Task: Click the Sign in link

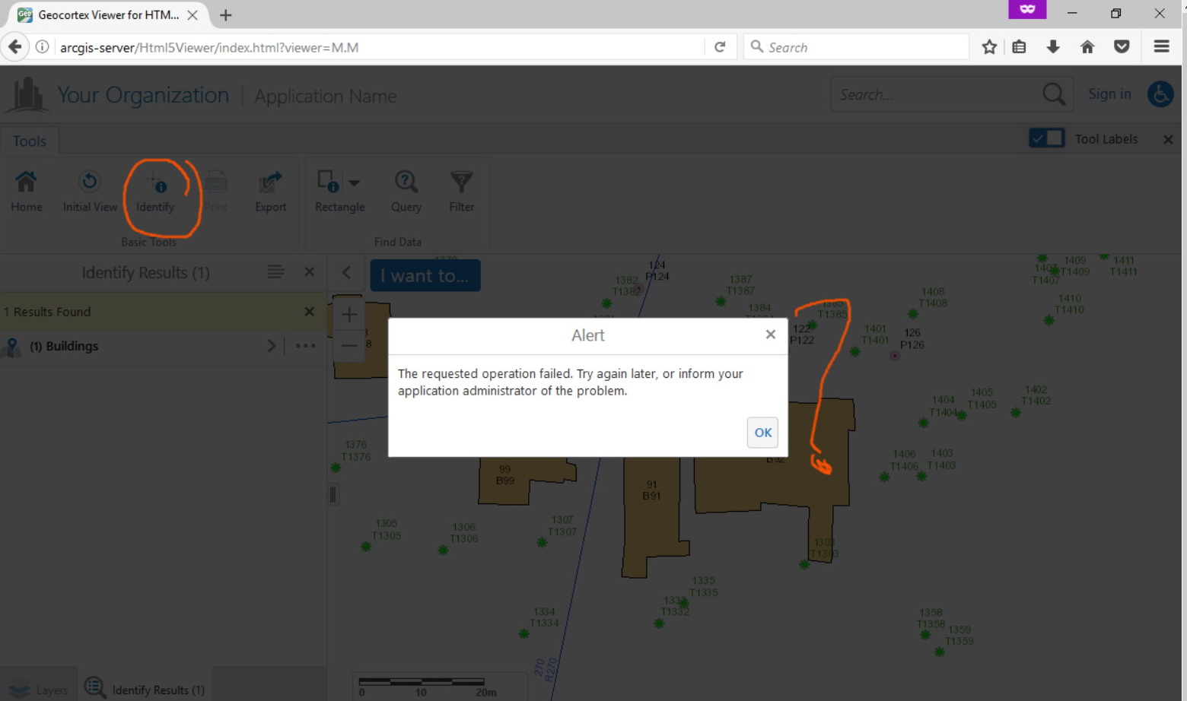Action: 1109,94
